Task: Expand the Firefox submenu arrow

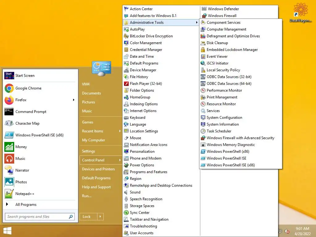Action: tap(73, 100)
